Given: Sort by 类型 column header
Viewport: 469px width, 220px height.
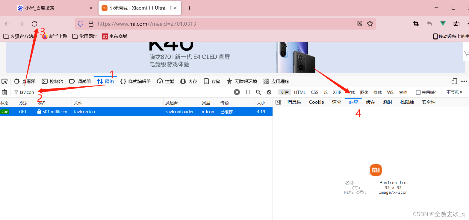Looking at the screenshot, I should (209, 103).
